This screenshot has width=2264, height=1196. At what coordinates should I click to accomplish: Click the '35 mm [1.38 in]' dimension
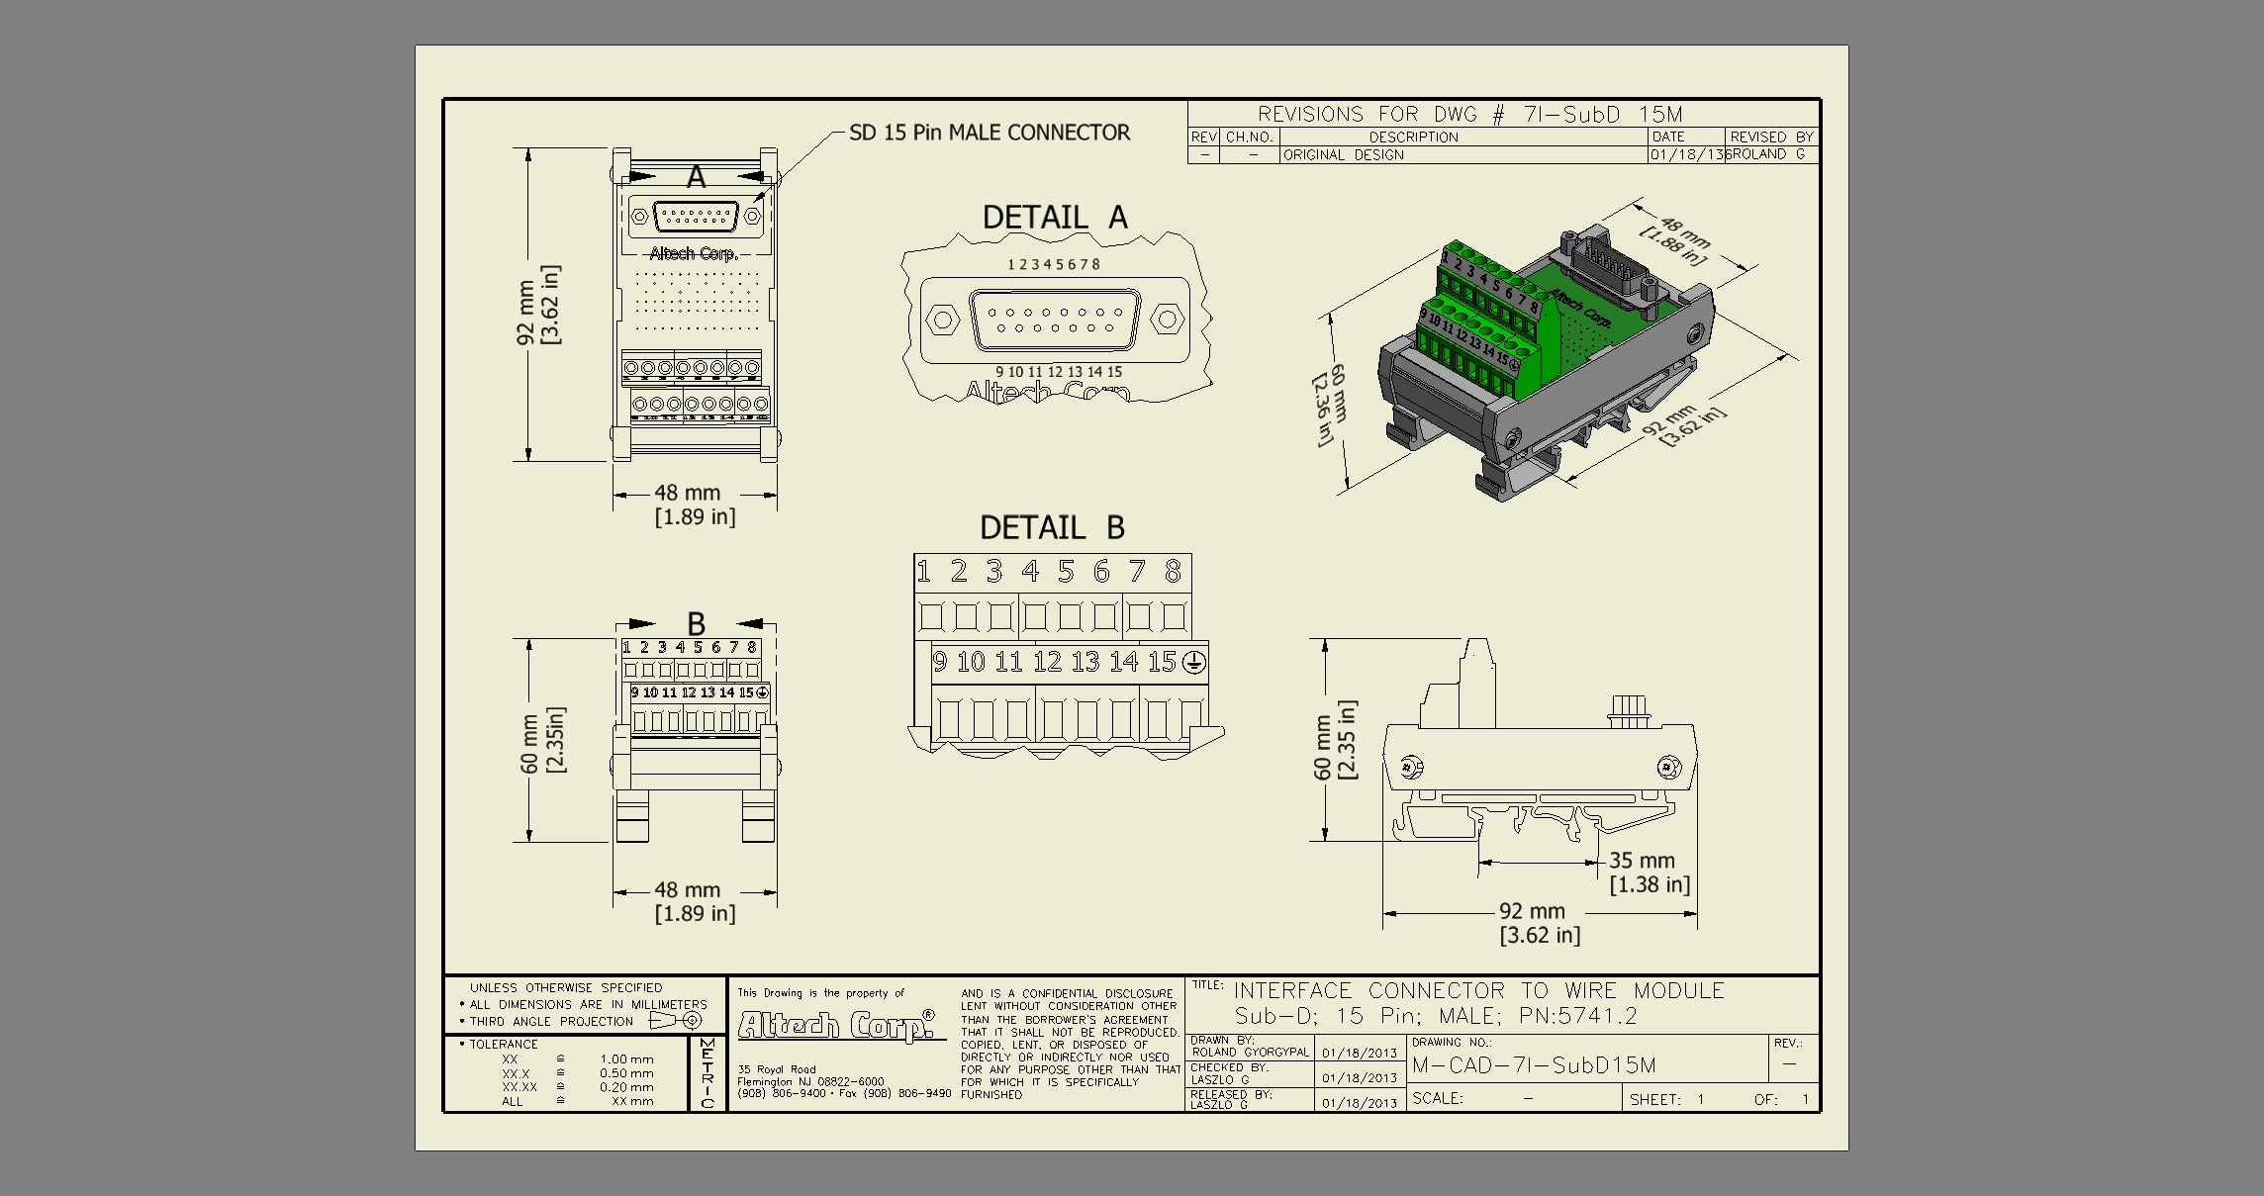[1650, 873]
